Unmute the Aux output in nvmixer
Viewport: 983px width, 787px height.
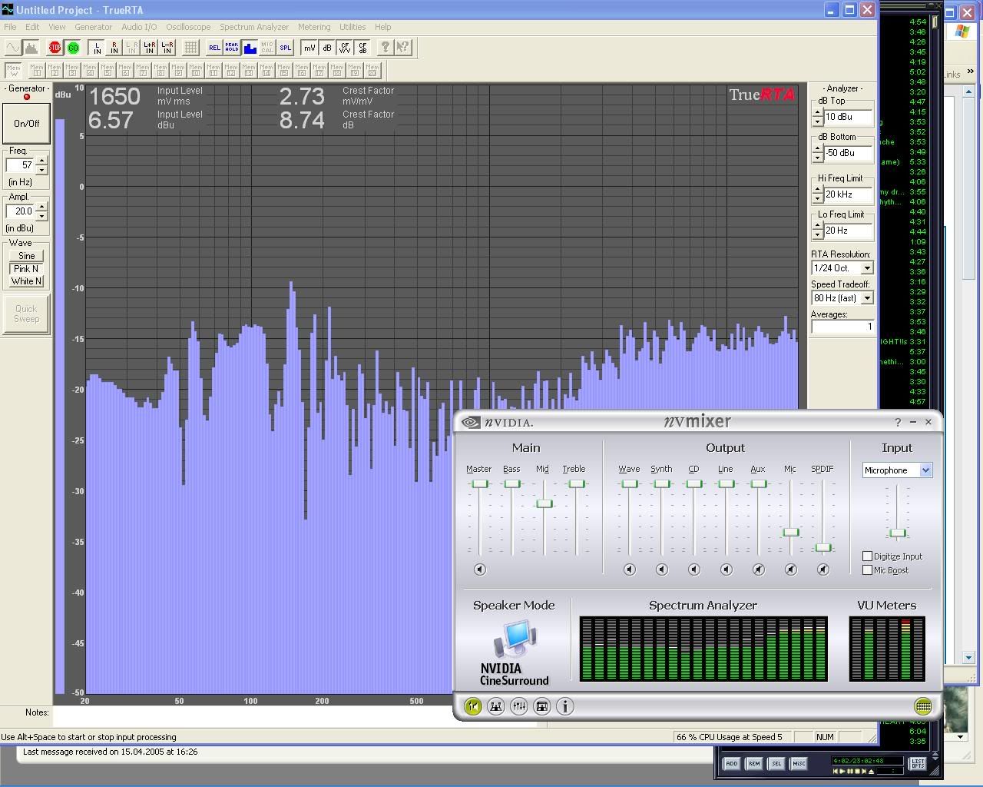point(758,569)
